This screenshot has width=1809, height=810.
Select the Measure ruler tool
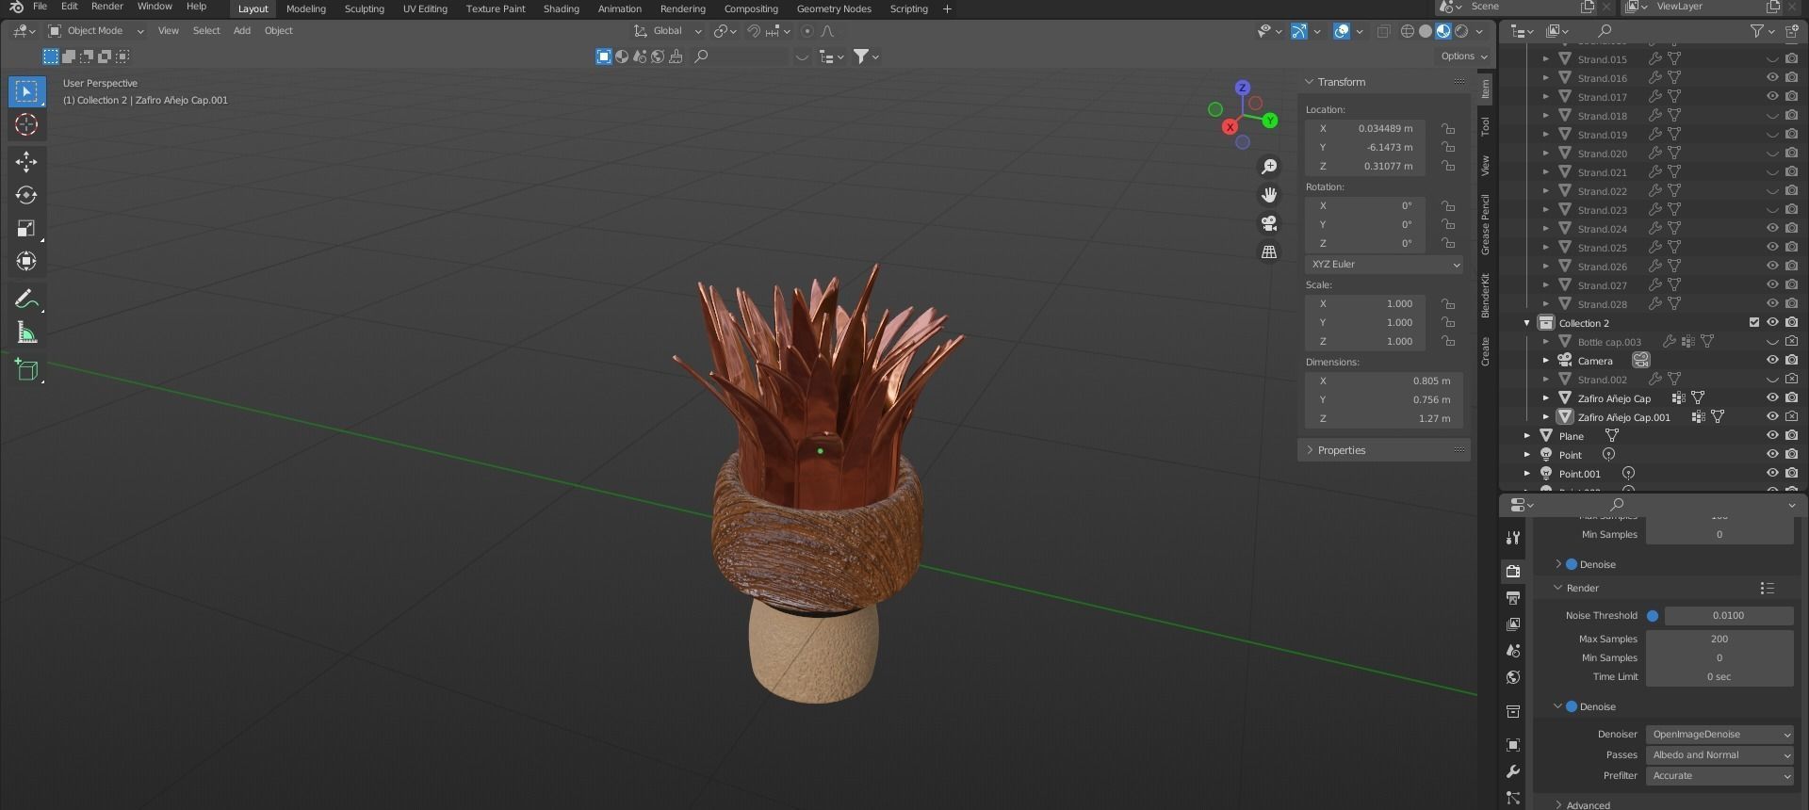pyautogui.click(x=26, y=332)
